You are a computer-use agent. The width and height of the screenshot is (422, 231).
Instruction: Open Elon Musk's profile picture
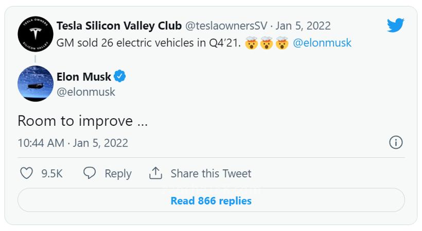coord(36,84)
